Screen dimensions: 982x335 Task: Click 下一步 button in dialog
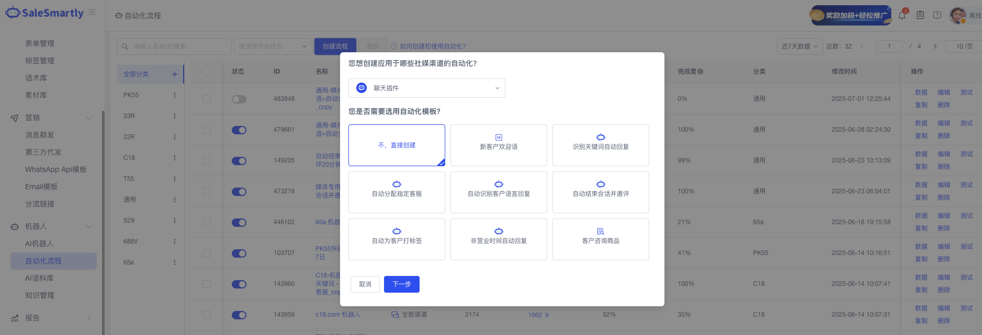[x=402, y=284]
